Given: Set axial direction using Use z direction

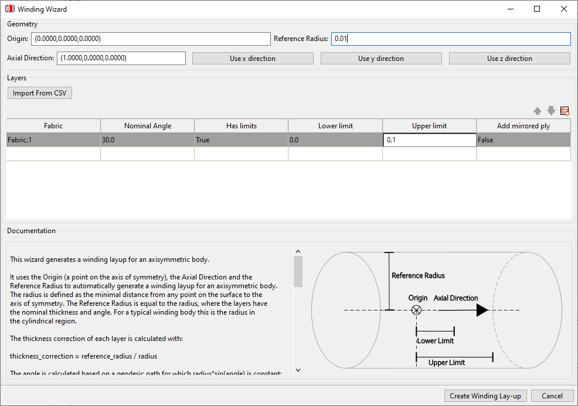Looking at the screenshot, I should (x=509, y=58).
